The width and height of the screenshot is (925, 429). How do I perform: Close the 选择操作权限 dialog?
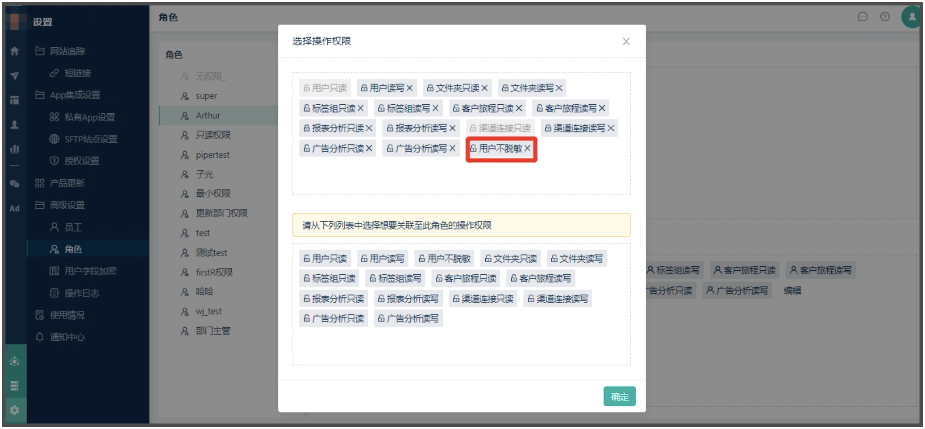[x=626, y=41]
